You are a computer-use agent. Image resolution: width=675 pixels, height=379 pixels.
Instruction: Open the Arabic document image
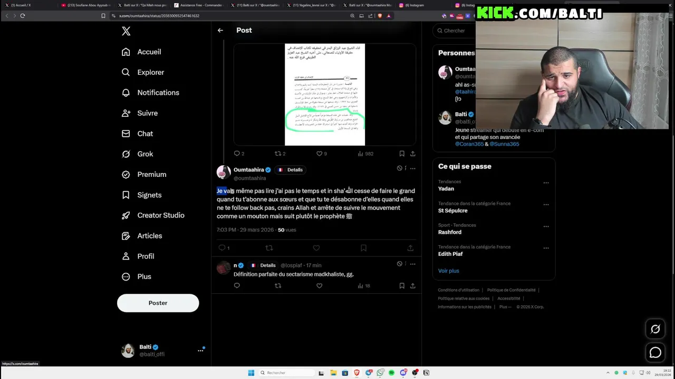[325, 94]
